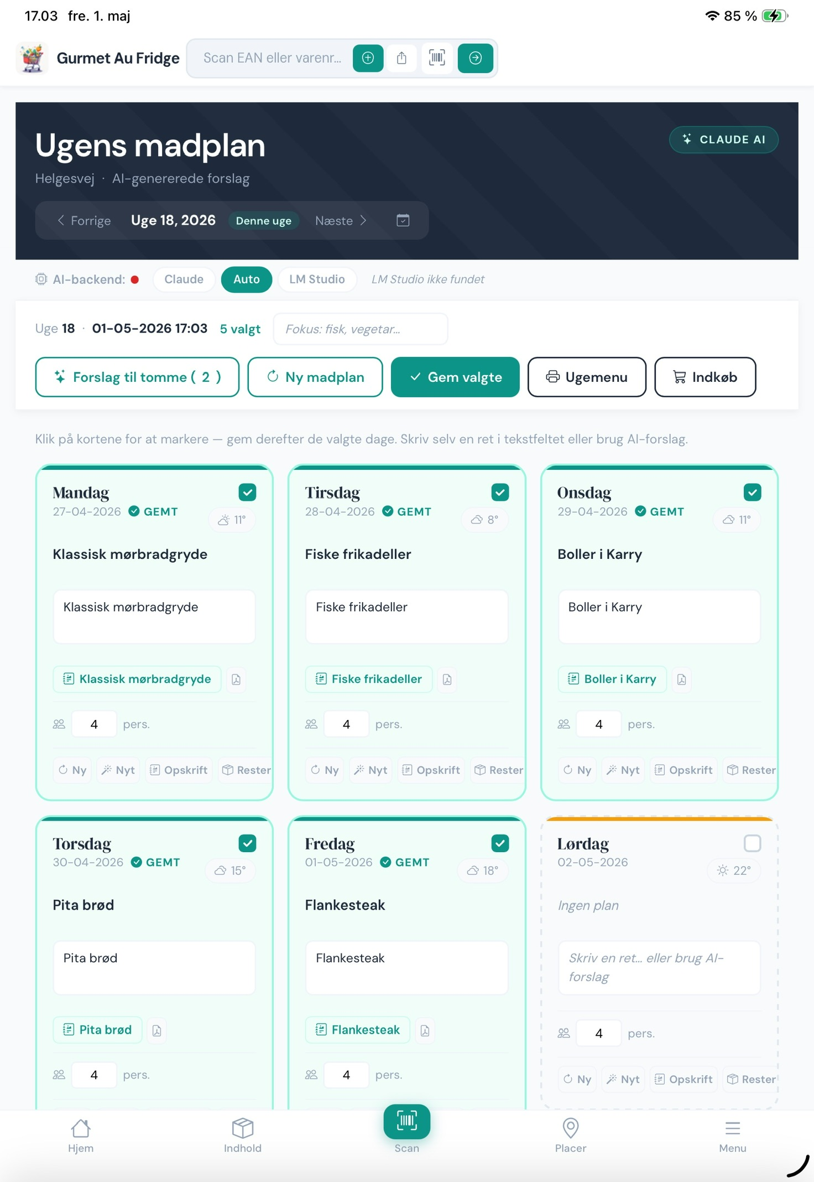Edit Tirsdag dish text field
This screenshot has width=814, height=1182.
click(407, 616)
